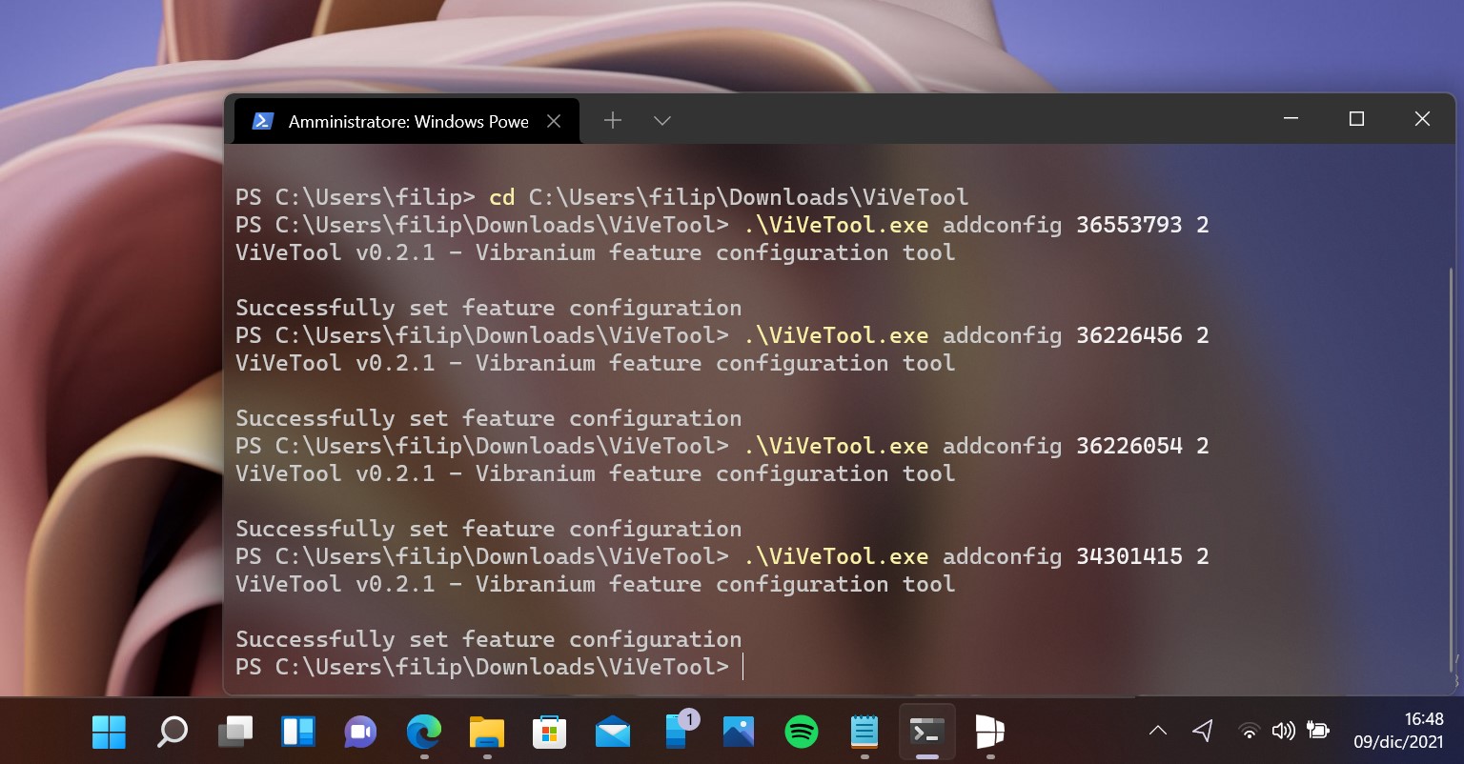The width and height of the screenshot is (1464, 764).
Task: Open Microsoft Edge from the taskbar
Action: click(423, 732)
